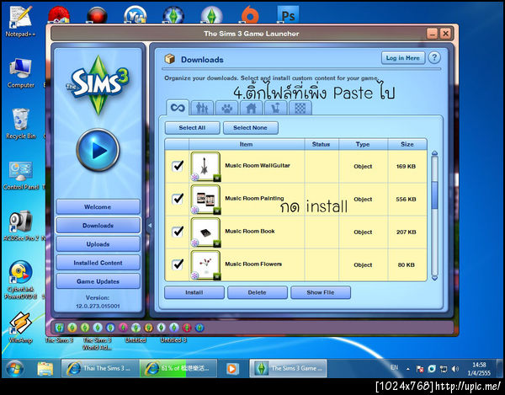Click the white expansion pack icon in bottom strip
Viewport: 505px width, 395px height.
(x=162, y=328)
